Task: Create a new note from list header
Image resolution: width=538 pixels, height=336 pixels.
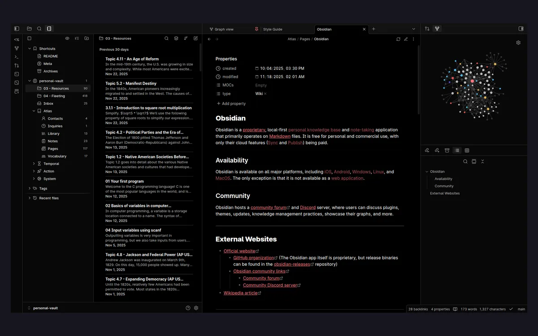Action: pyautogui.click(x=195, y=39)
